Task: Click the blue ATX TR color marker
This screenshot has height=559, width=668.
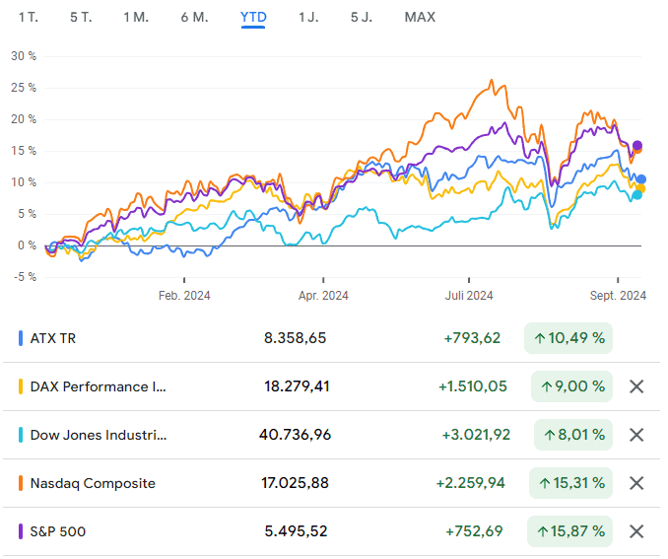Action: 21,338
